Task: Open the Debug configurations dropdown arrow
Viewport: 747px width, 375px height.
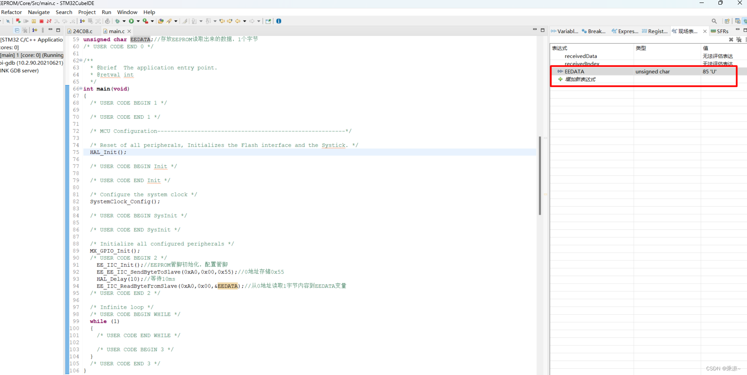Action: click(124, 21)
